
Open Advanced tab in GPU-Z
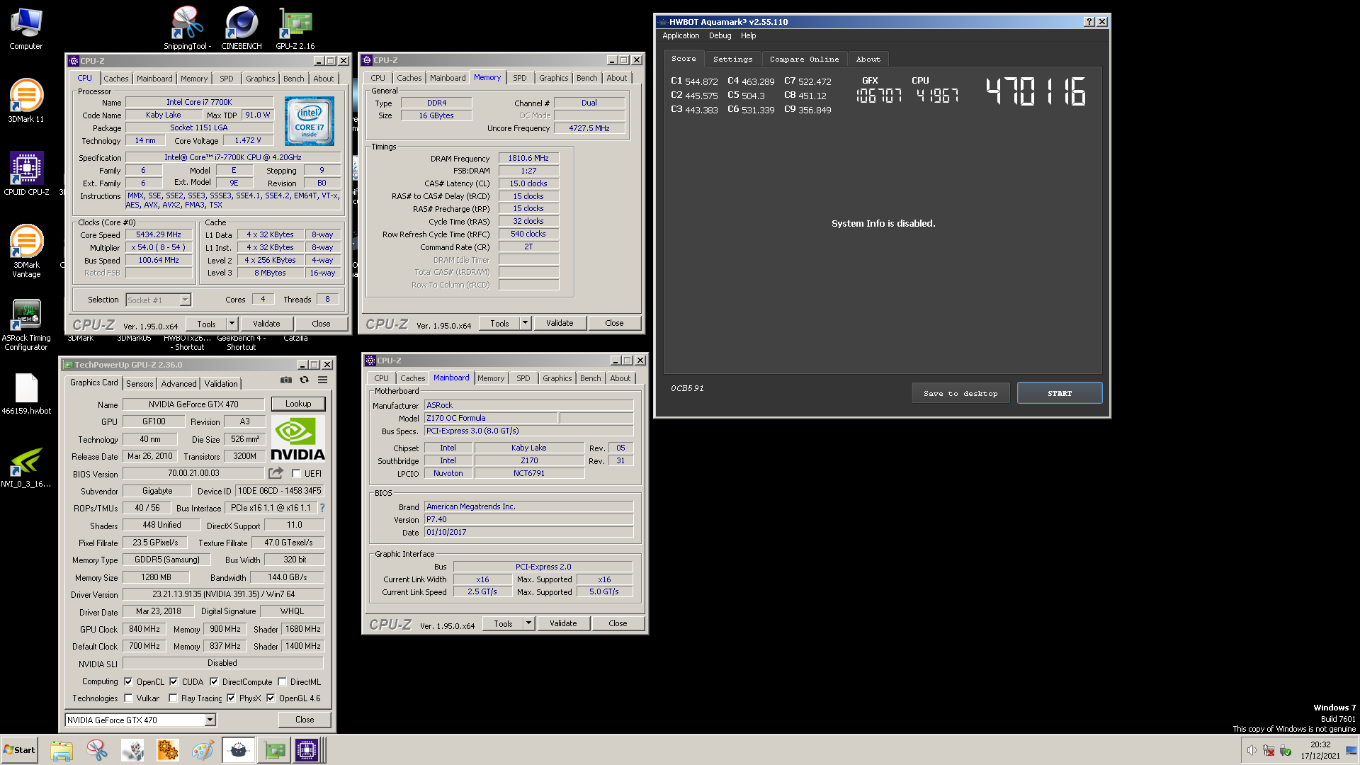point(178,383)
